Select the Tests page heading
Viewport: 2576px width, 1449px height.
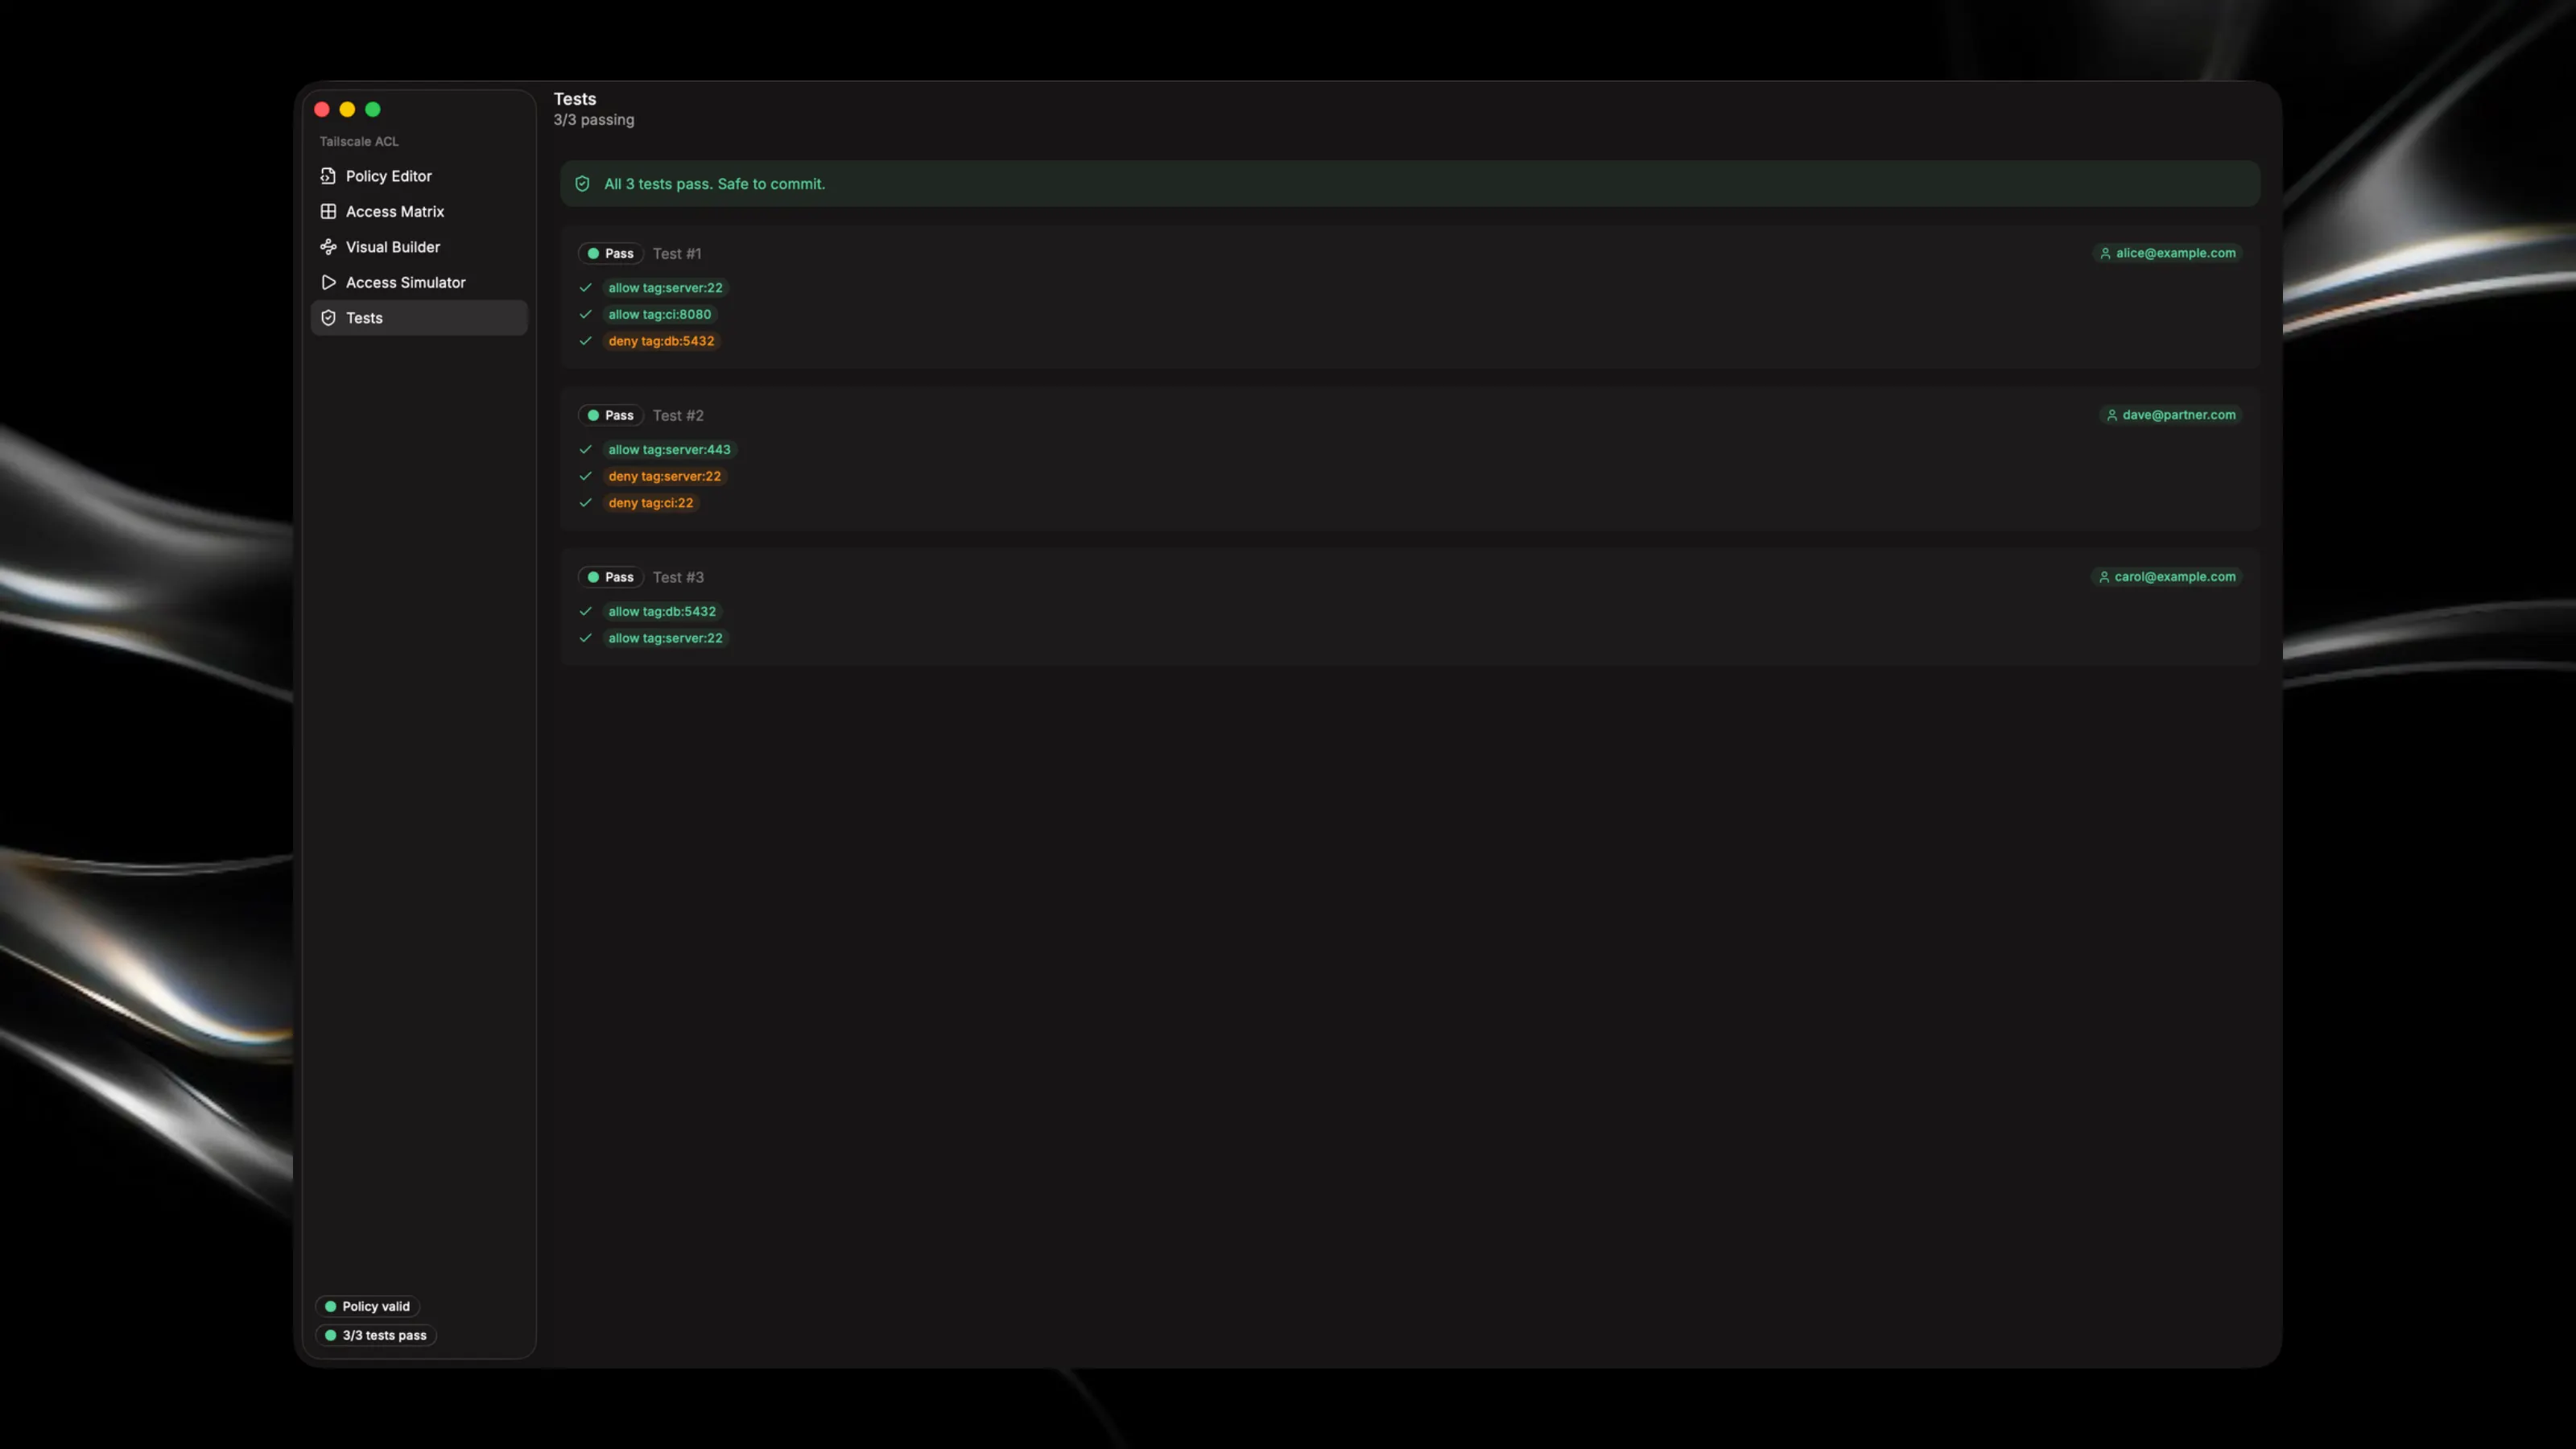tap(575, 99)
